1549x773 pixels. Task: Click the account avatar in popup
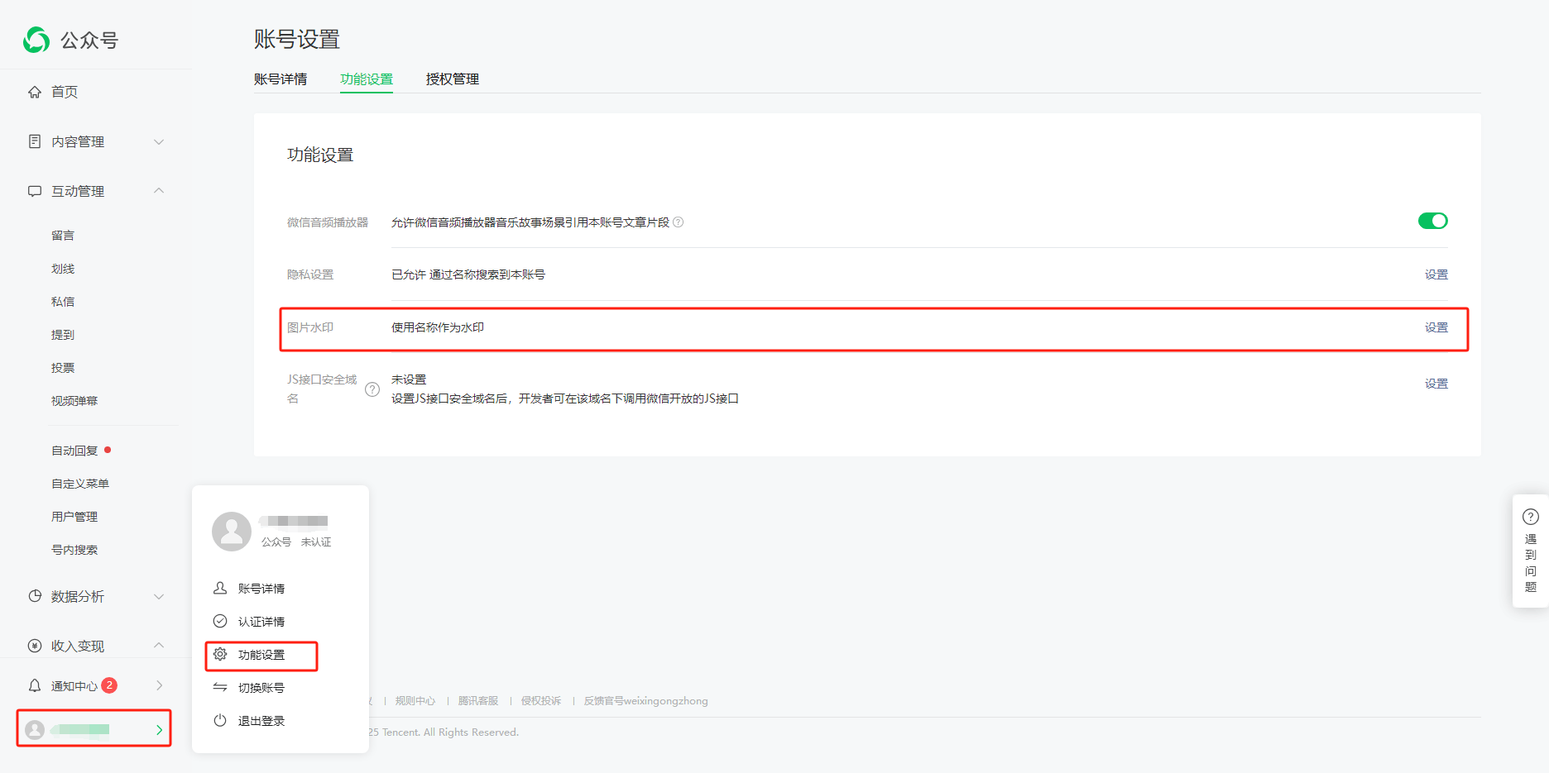[x=232, y=531]
